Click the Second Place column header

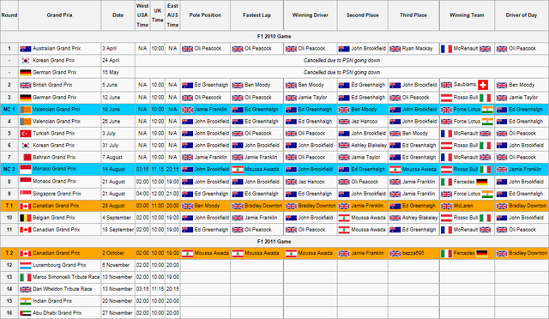point(362,15)
